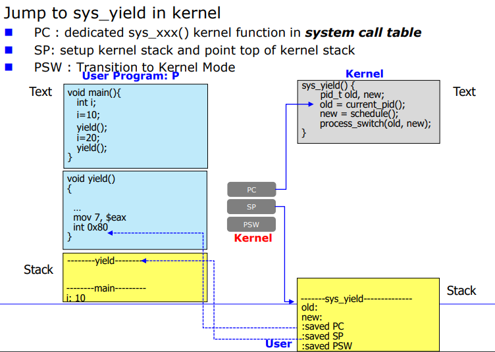
Task: Click the PSW register box
Action: [251, 224]
